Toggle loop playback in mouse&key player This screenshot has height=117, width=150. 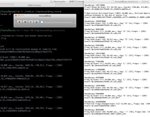tap(36, 22)
